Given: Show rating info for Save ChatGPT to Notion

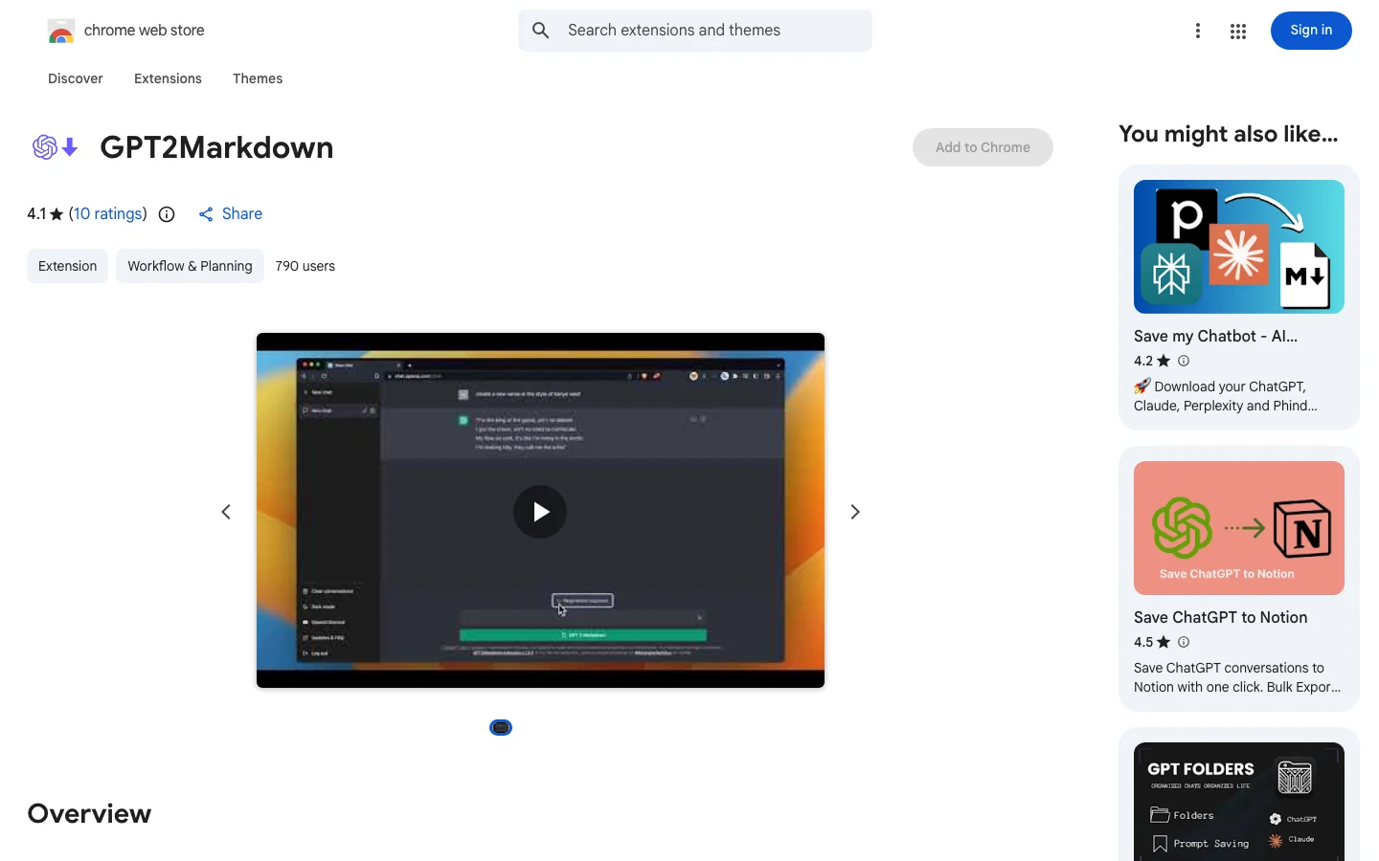Looking at the screenshot, I should [1184, 642].
